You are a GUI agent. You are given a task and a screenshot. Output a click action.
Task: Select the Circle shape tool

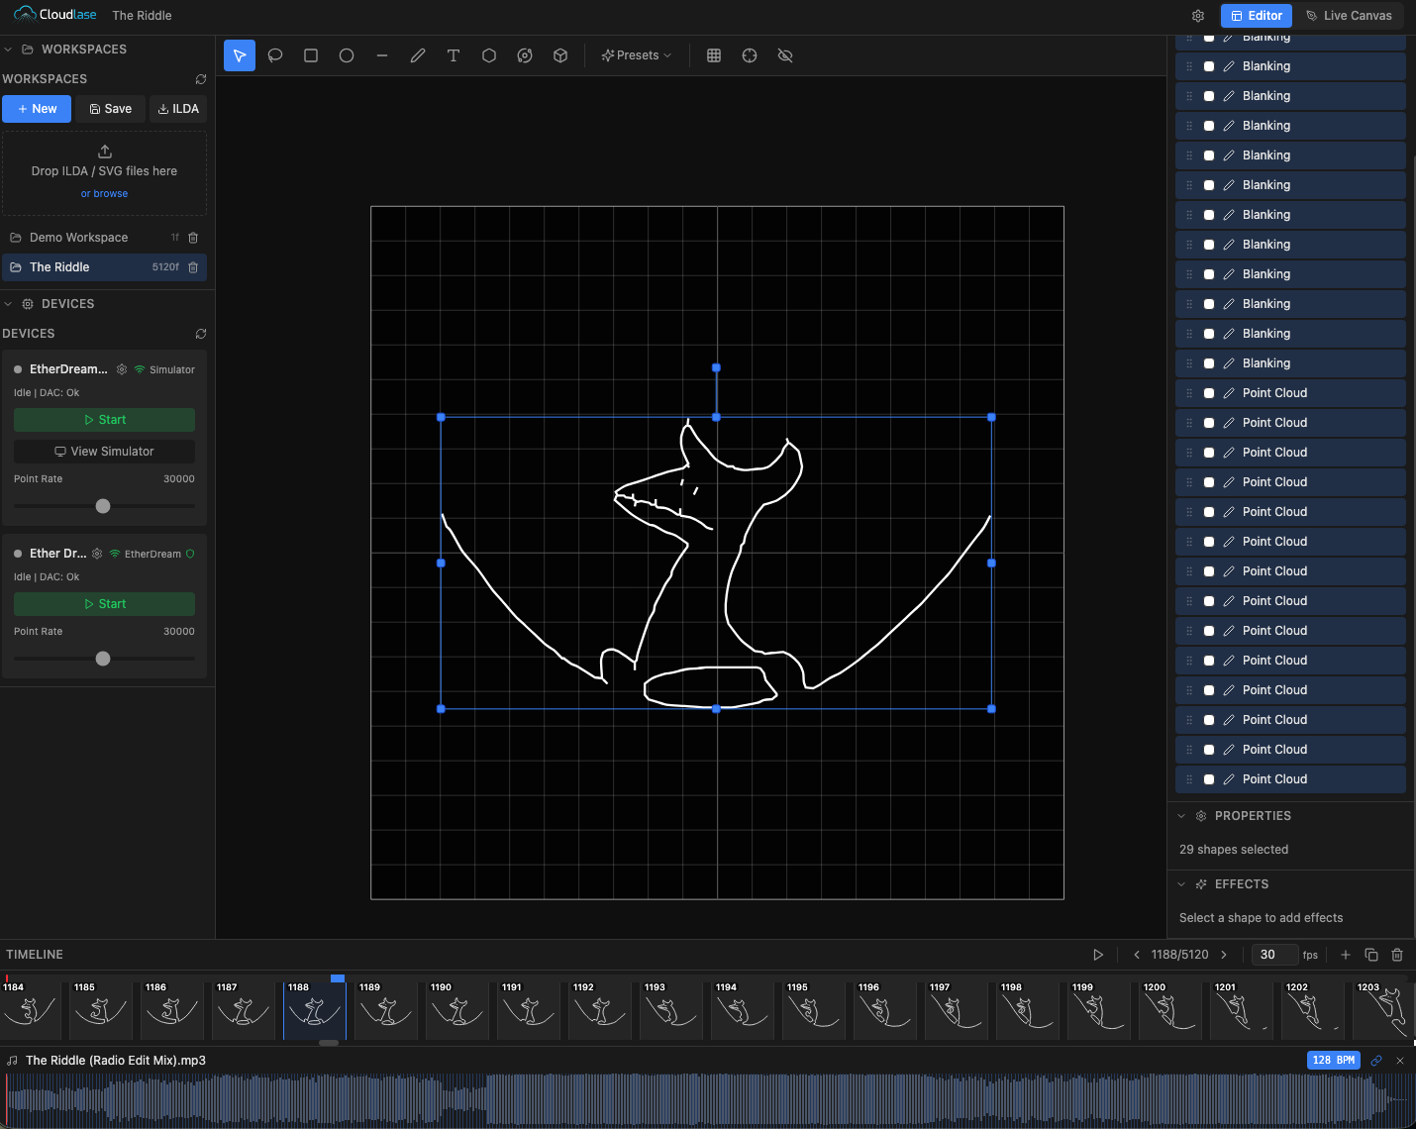346,55
